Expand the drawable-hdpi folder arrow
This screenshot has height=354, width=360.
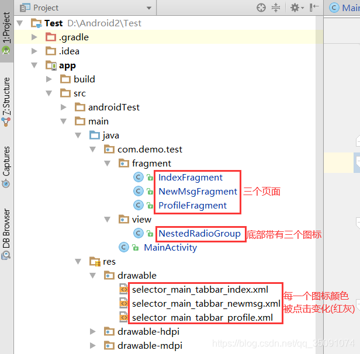coord(92,332)
